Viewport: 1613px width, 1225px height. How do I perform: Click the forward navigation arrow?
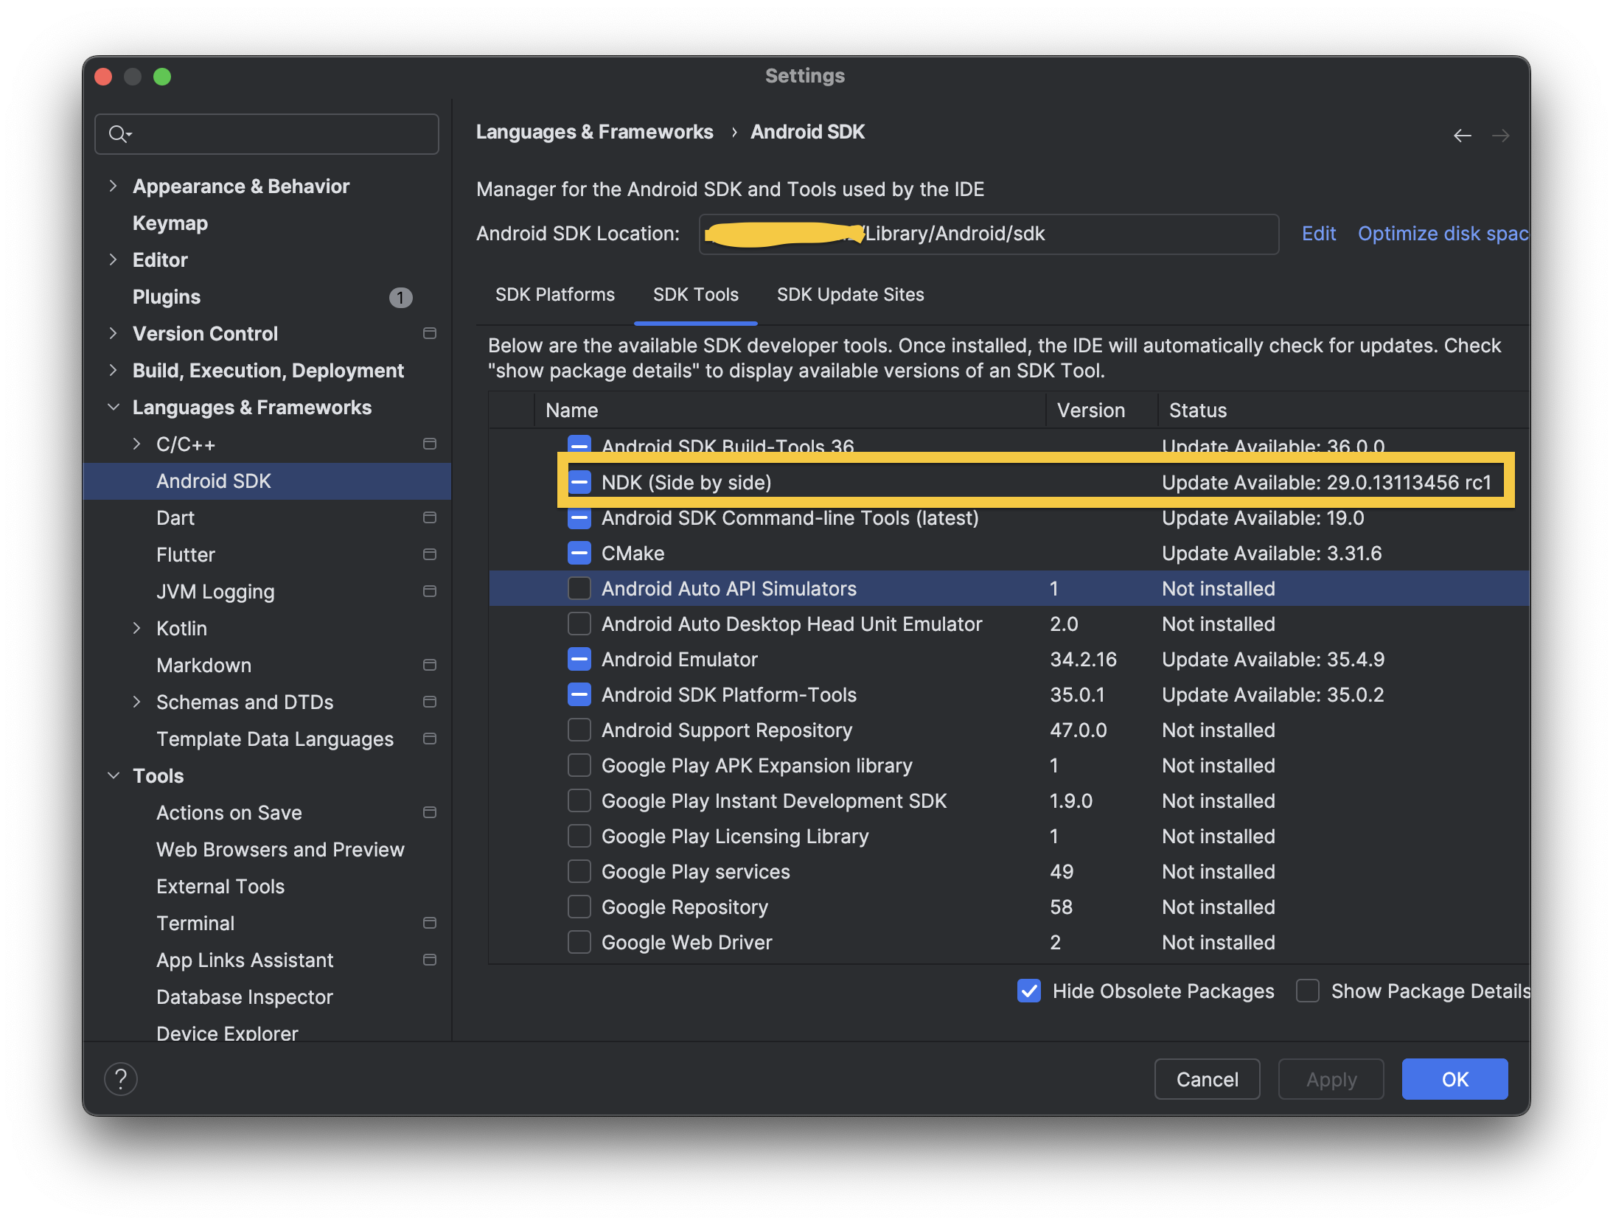coord(1500,136)
